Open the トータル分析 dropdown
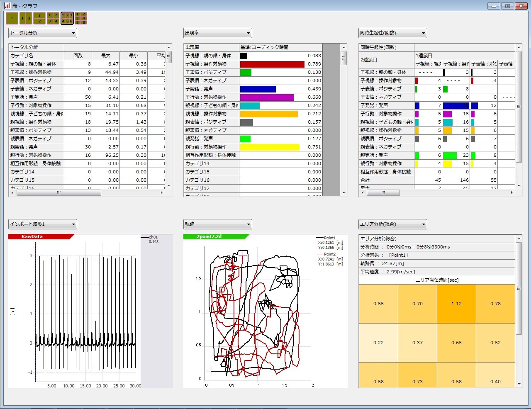Screen dimensions: 531x409 [x=43, y=33]
